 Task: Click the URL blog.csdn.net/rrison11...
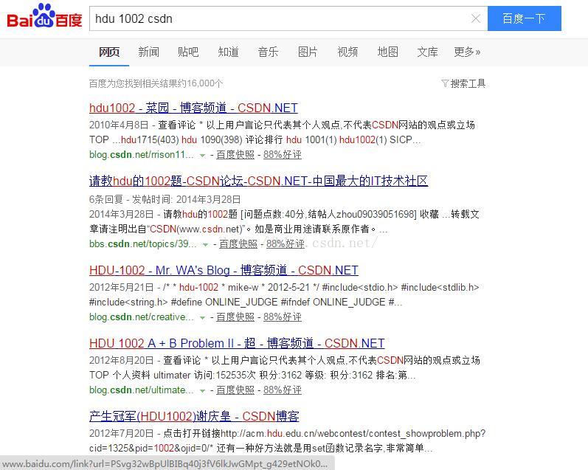pos(142,154)
